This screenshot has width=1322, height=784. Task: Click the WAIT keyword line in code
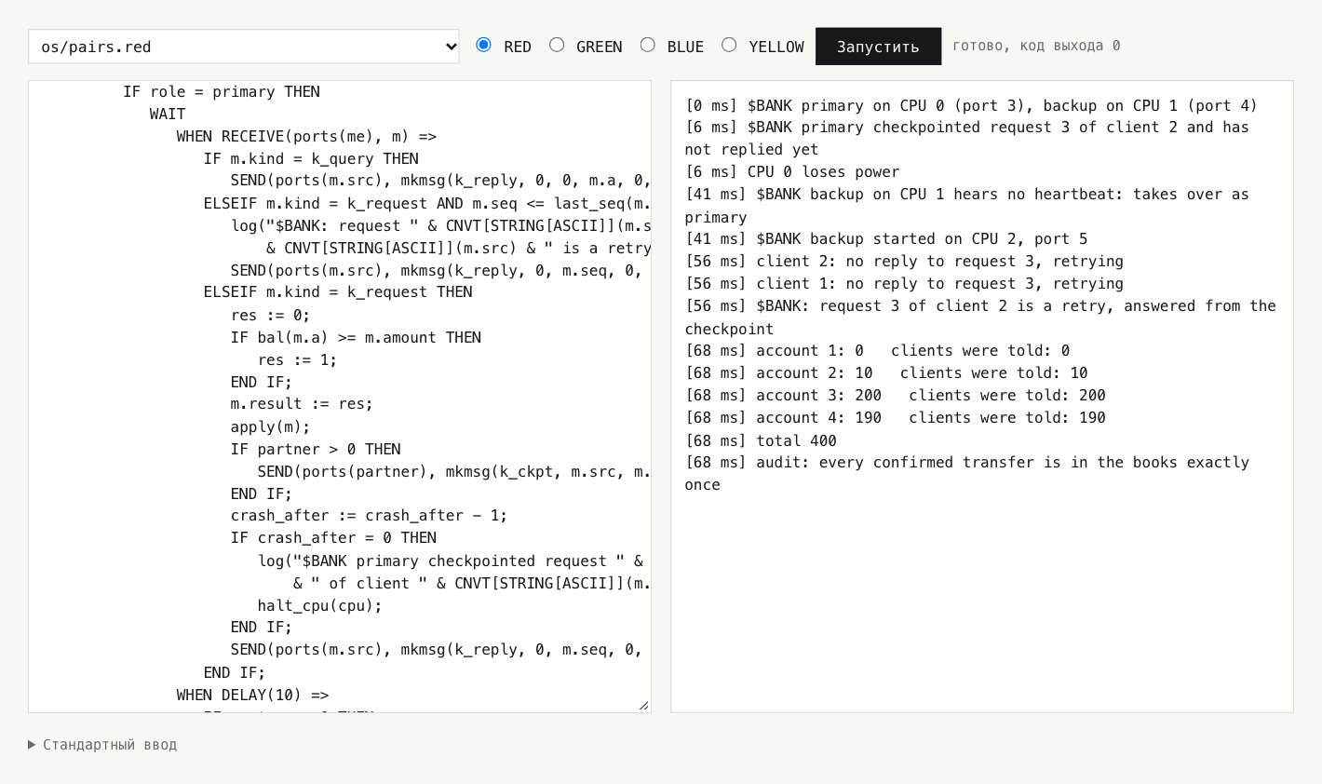tap(168, 115)
